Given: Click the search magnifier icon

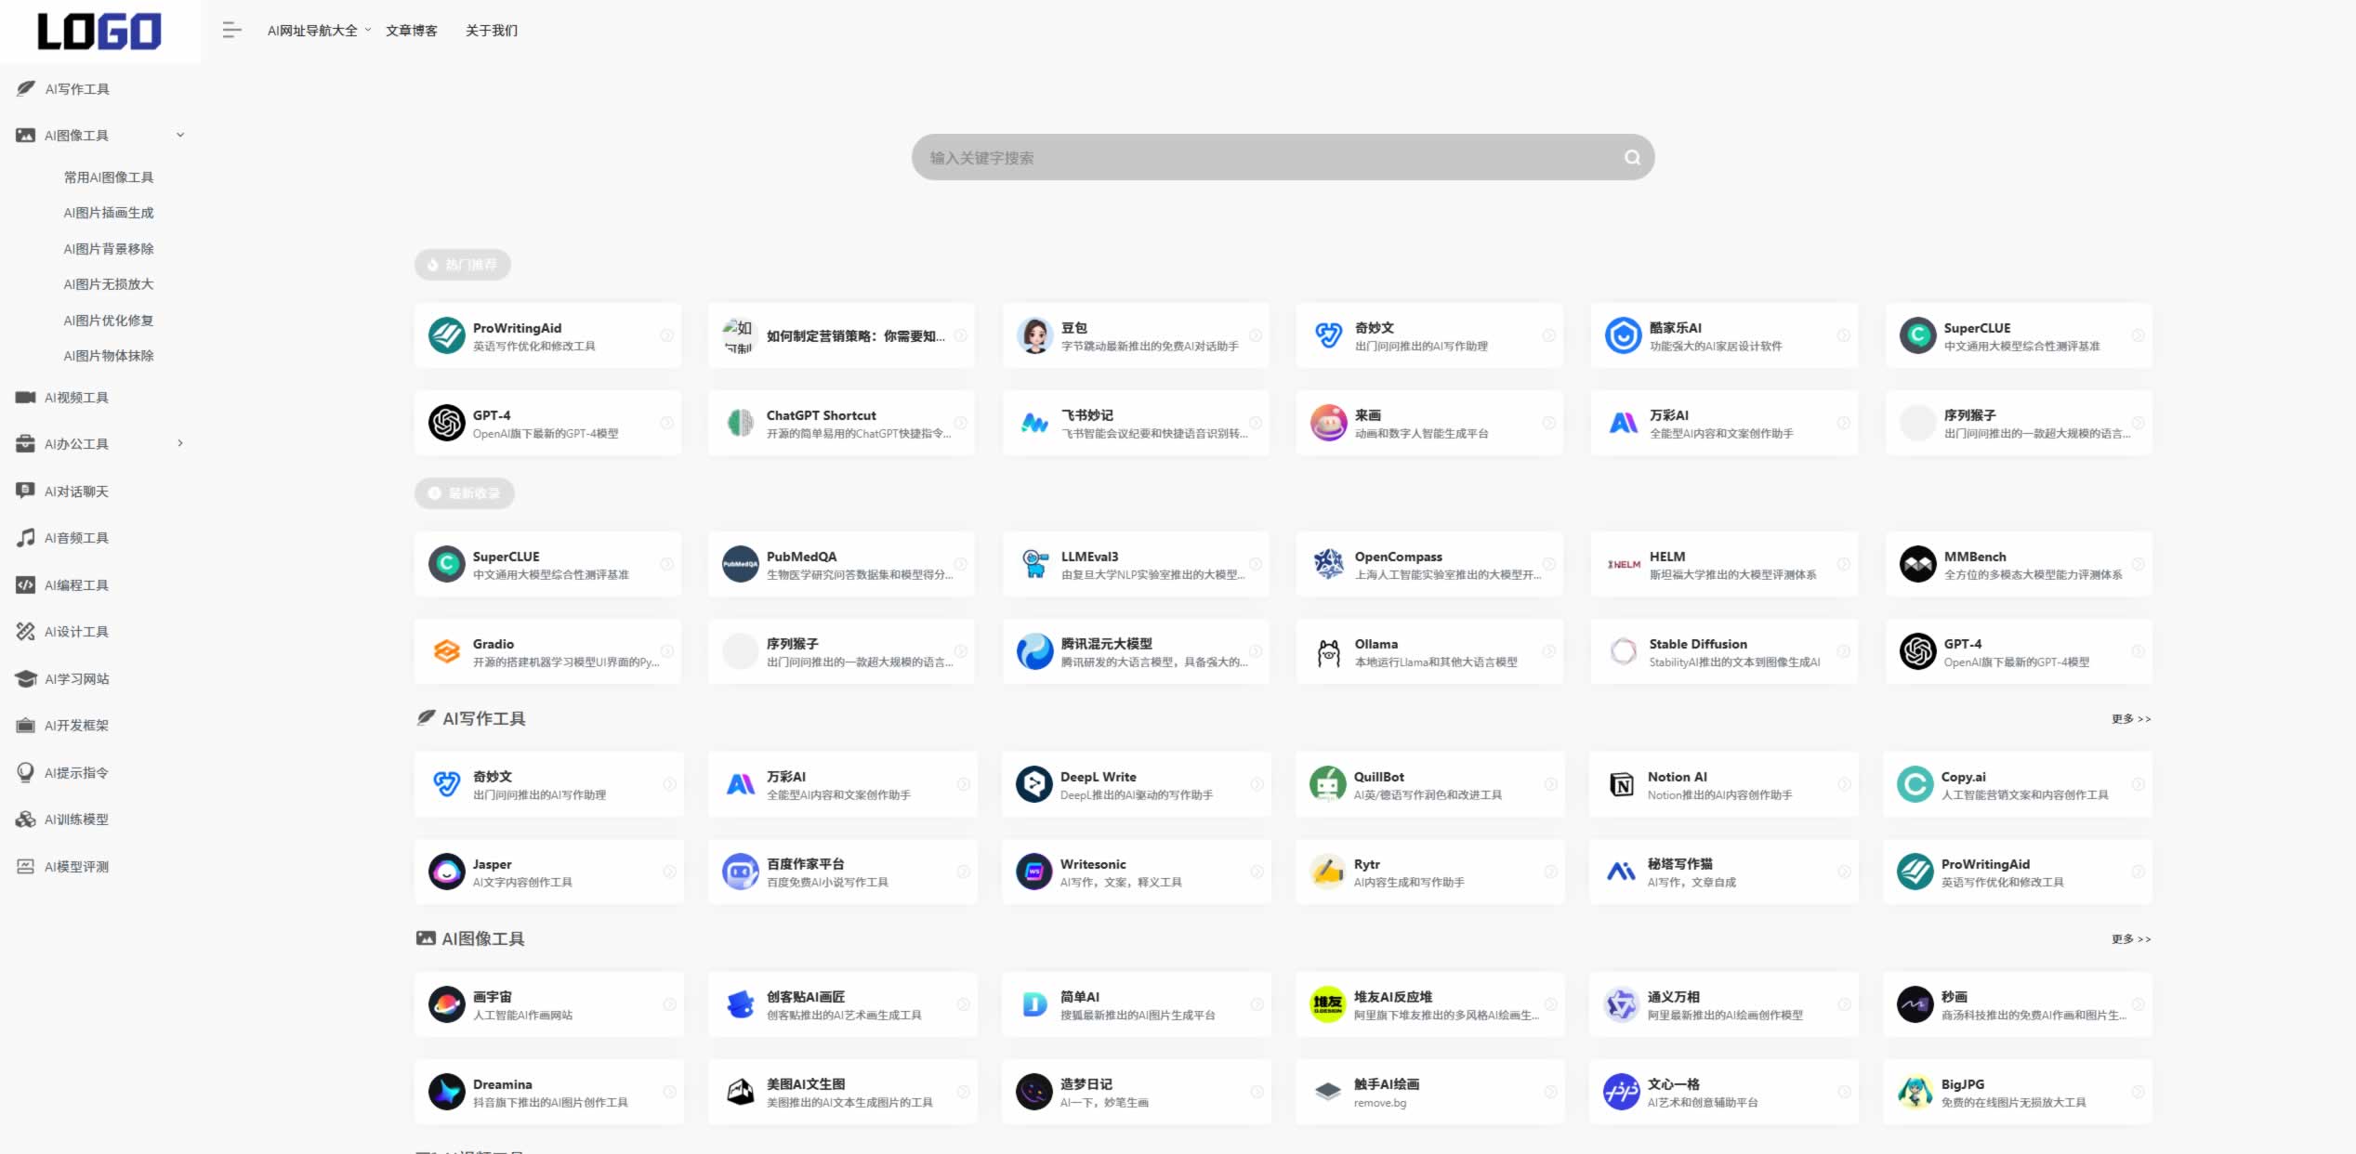Looking at the screenshot, I should pyautogui.click(x=1632, y=158).
